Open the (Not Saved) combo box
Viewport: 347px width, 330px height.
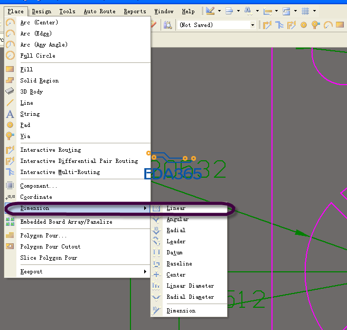click(x=216, y=25)
